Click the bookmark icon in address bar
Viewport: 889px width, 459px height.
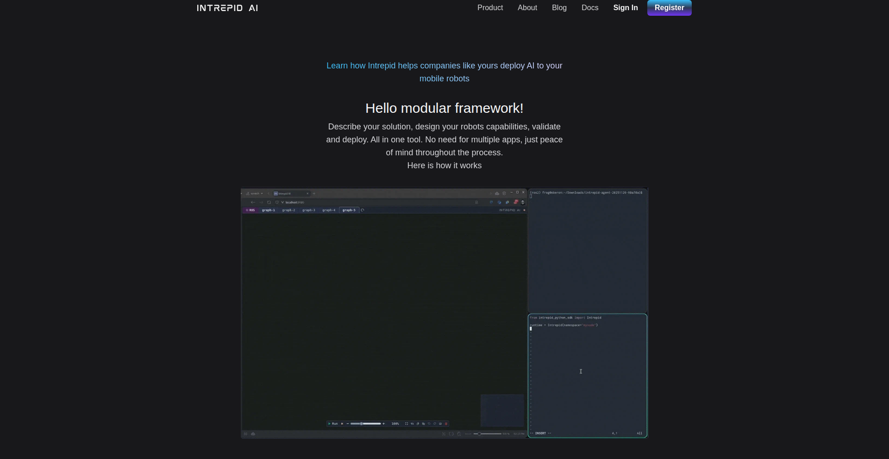coord(476,202)
